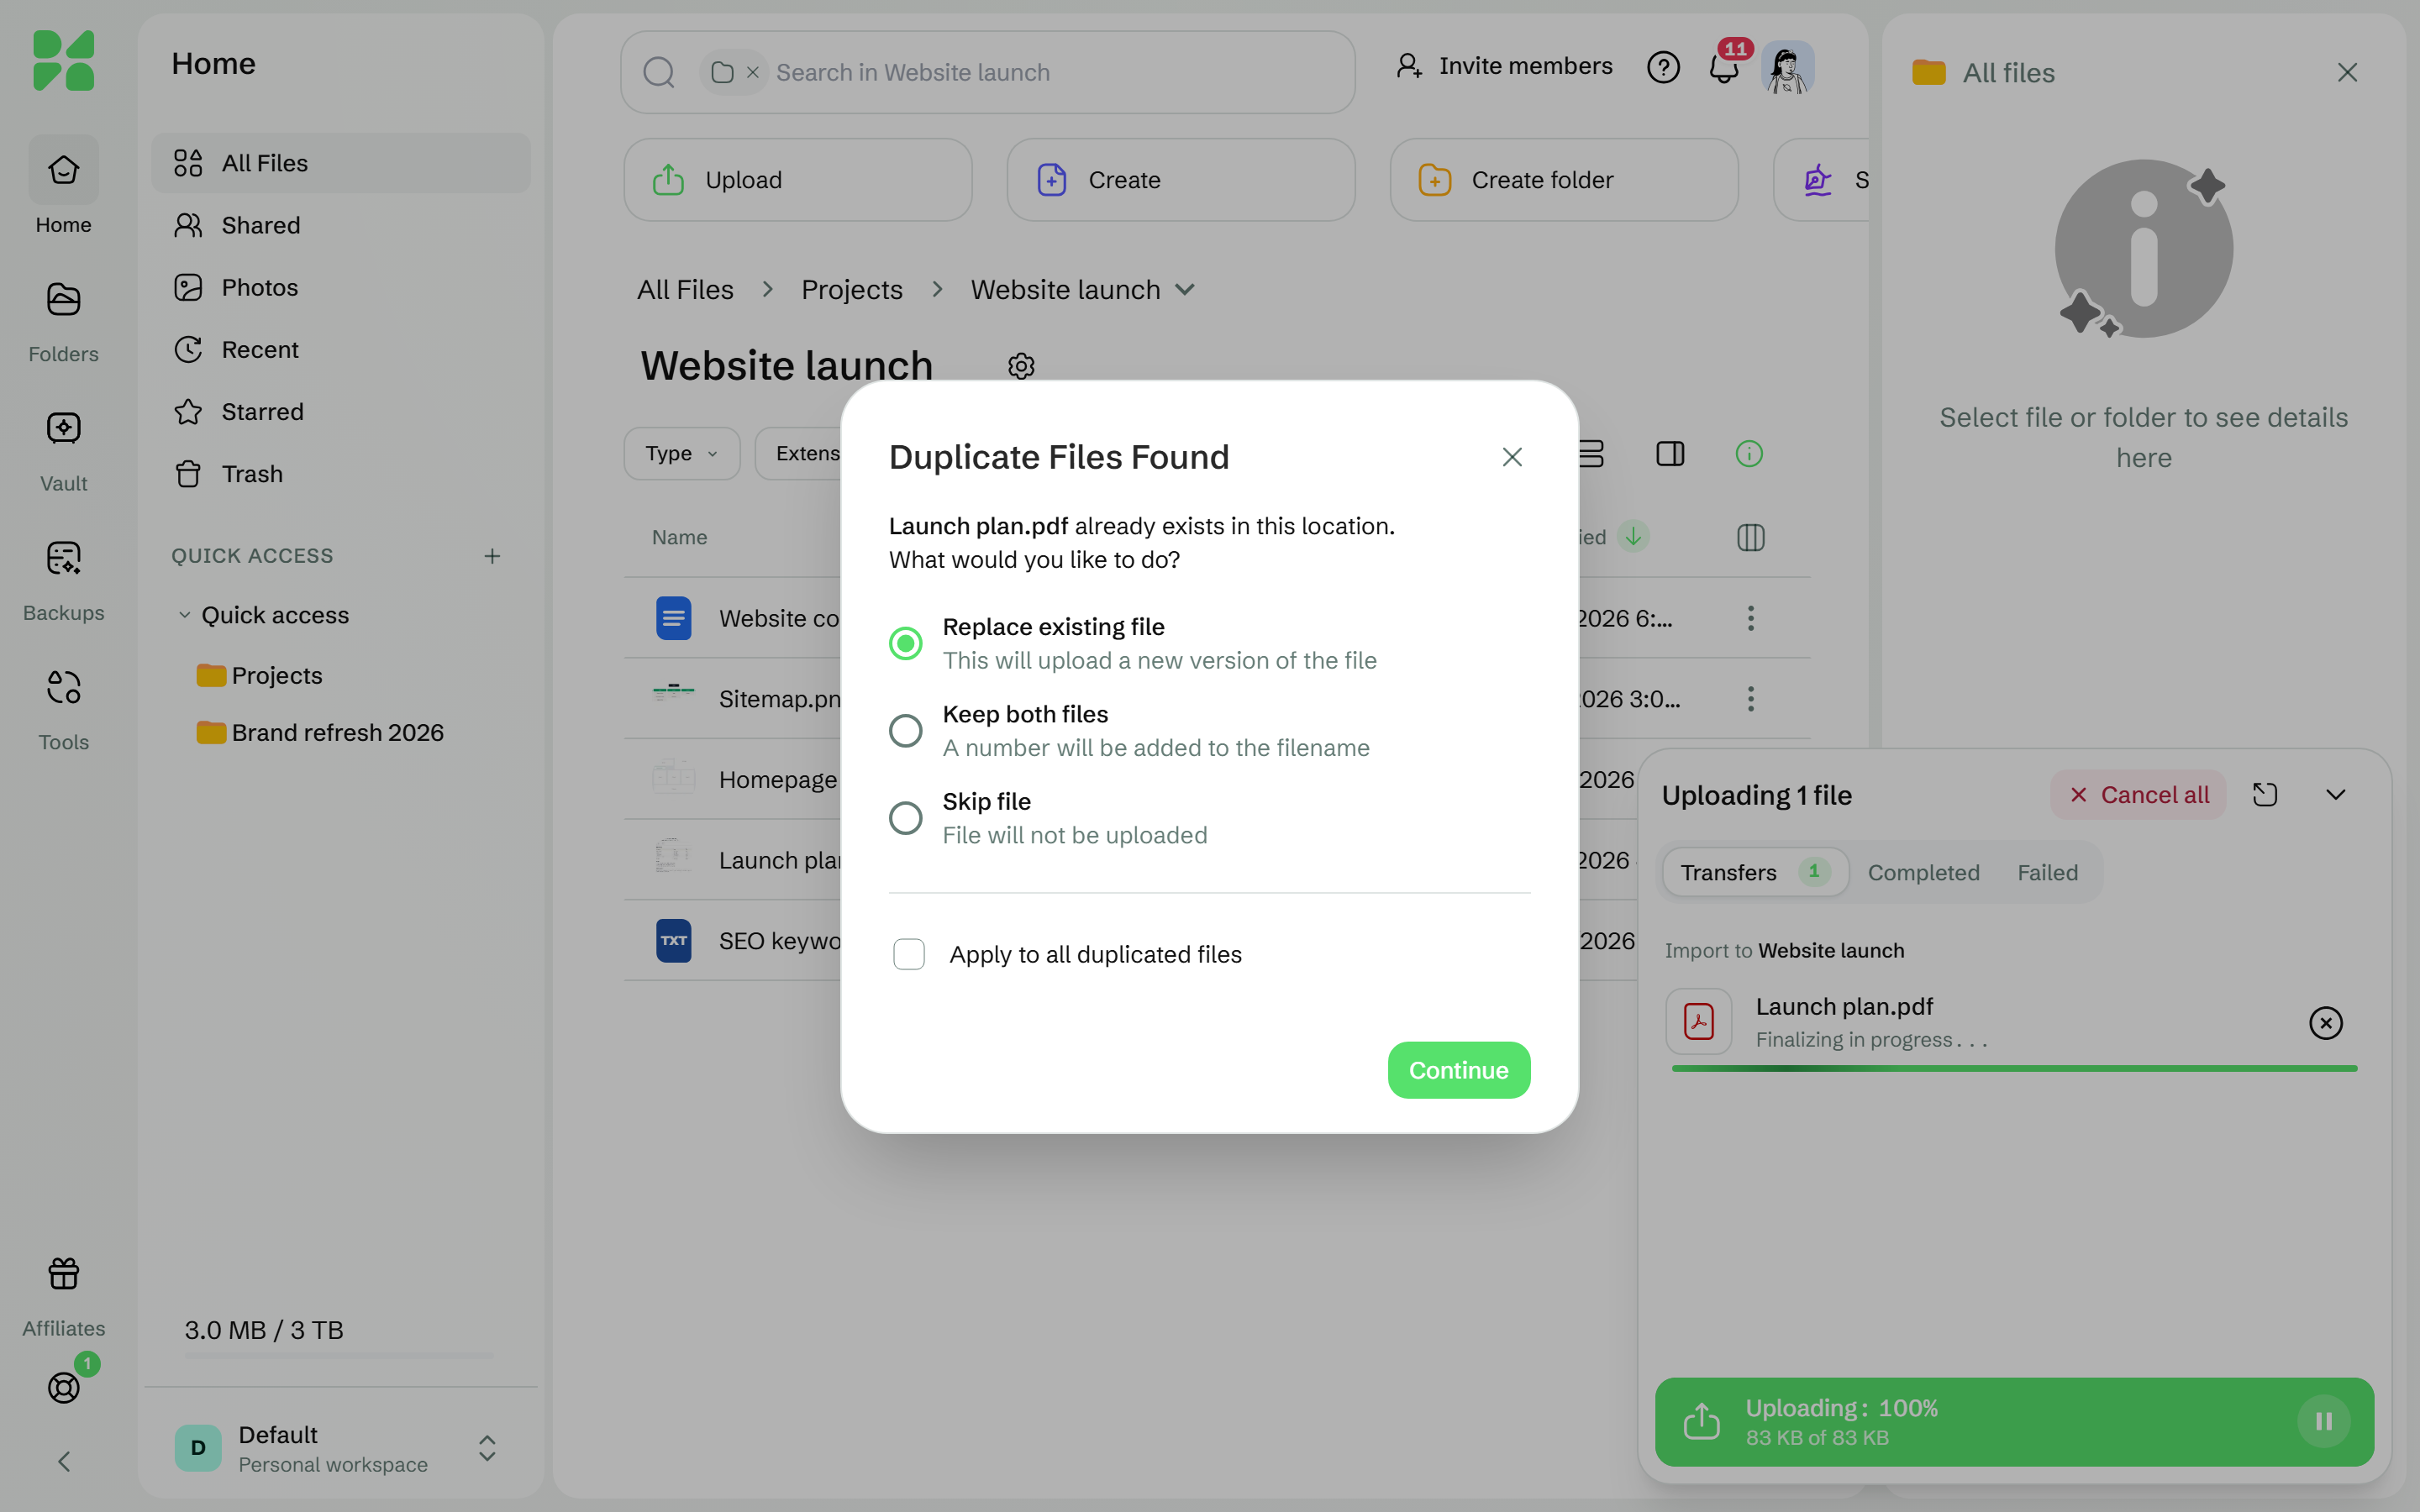This screenshot has height=1512, width=2420.
Task: Open the Backups sidebar icon
Action: [x=63, y=557]
